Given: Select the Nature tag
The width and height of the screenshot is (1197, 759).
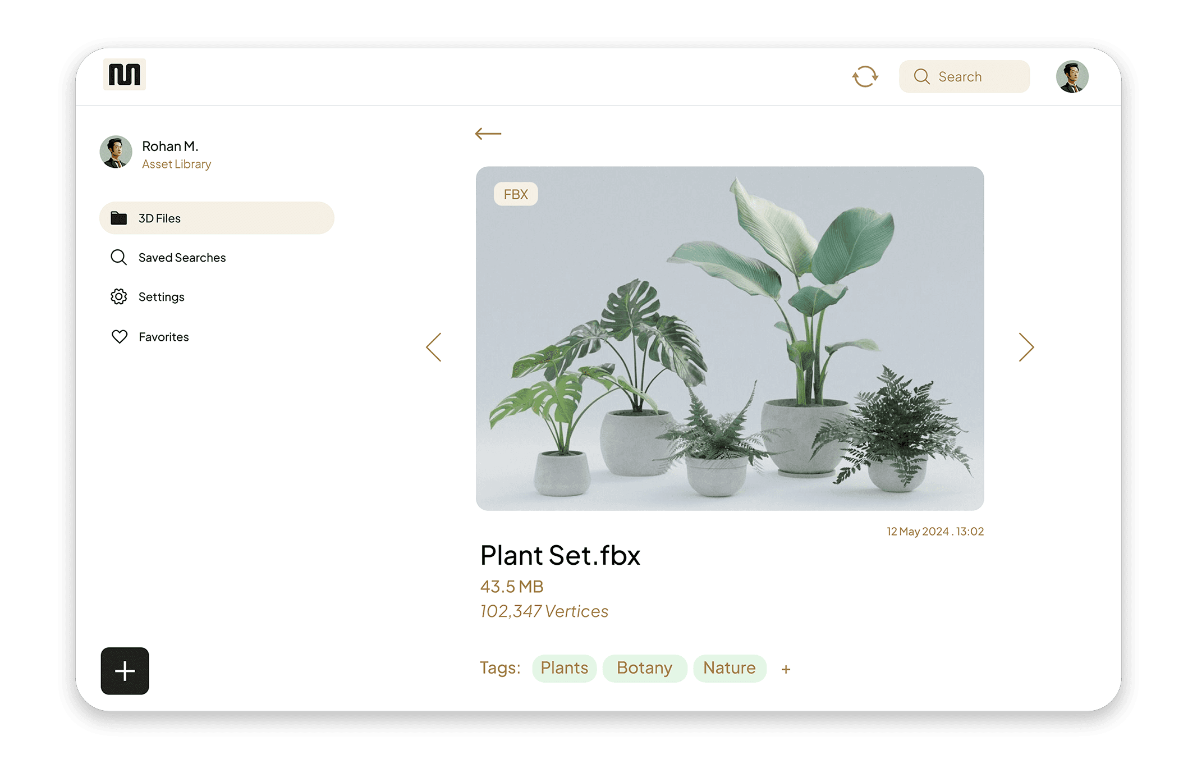Looking at the screenshot, I should 730,668.
